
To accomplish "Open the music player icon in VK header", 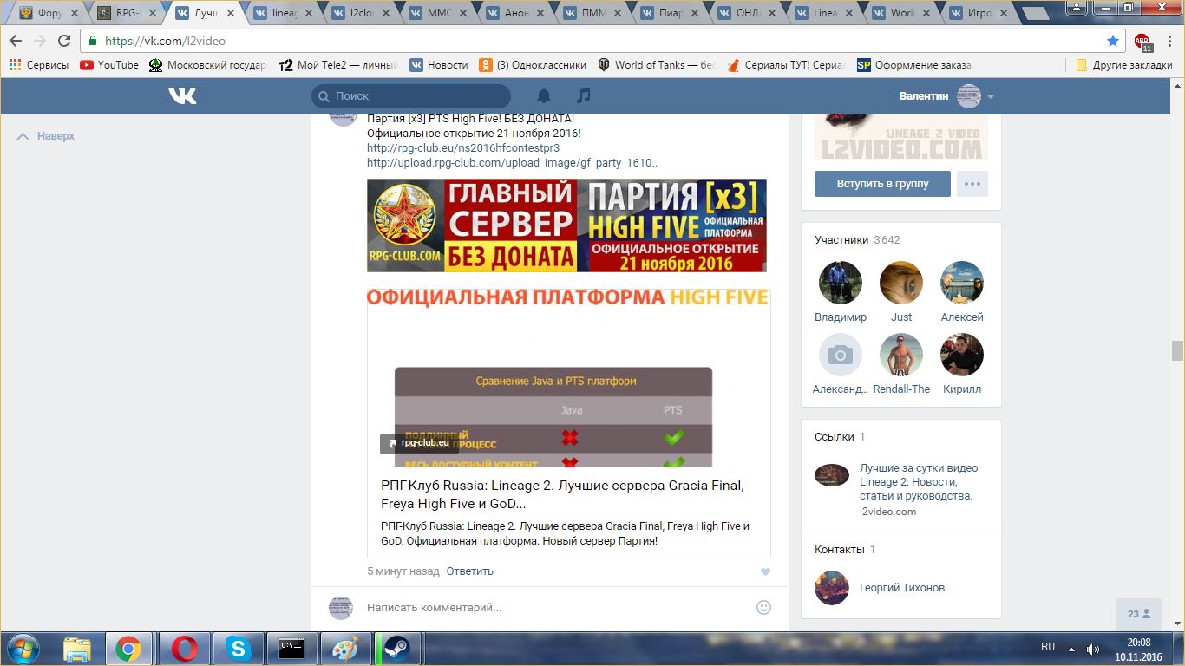I will (x=584, y=95).
